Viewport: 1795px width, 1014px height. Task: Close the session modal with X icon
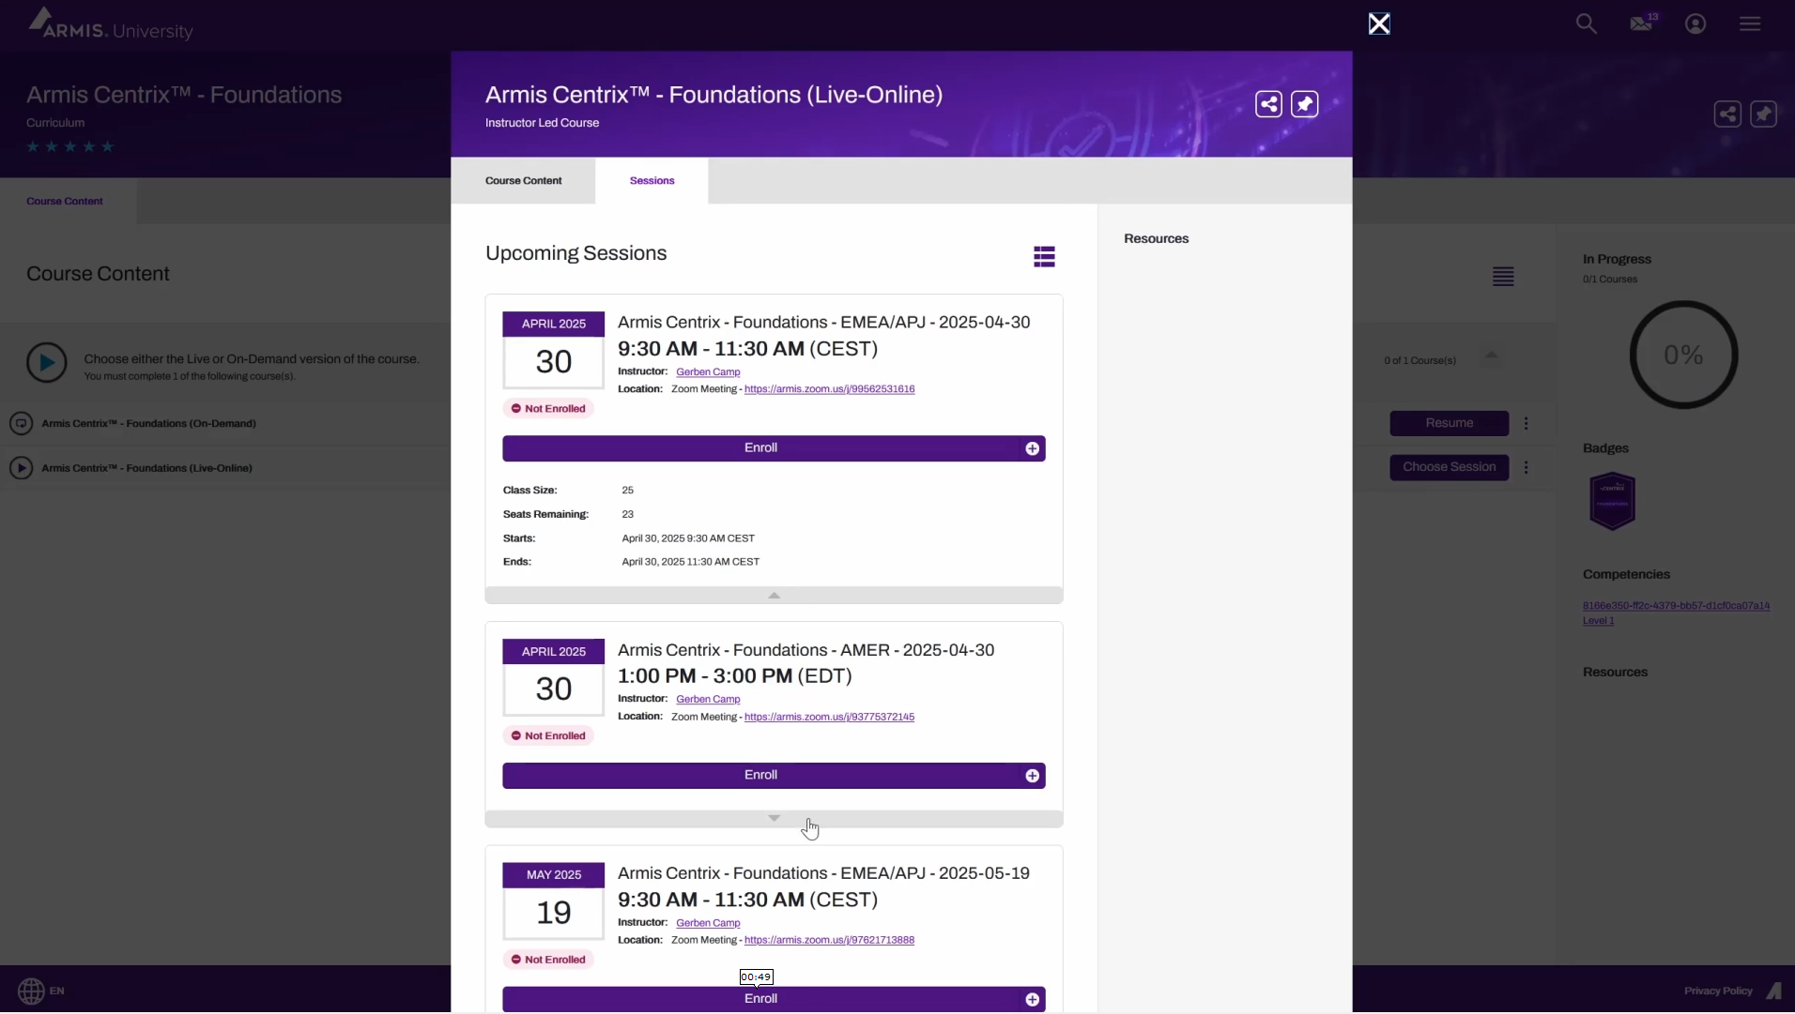click(x=1378, y=23)
